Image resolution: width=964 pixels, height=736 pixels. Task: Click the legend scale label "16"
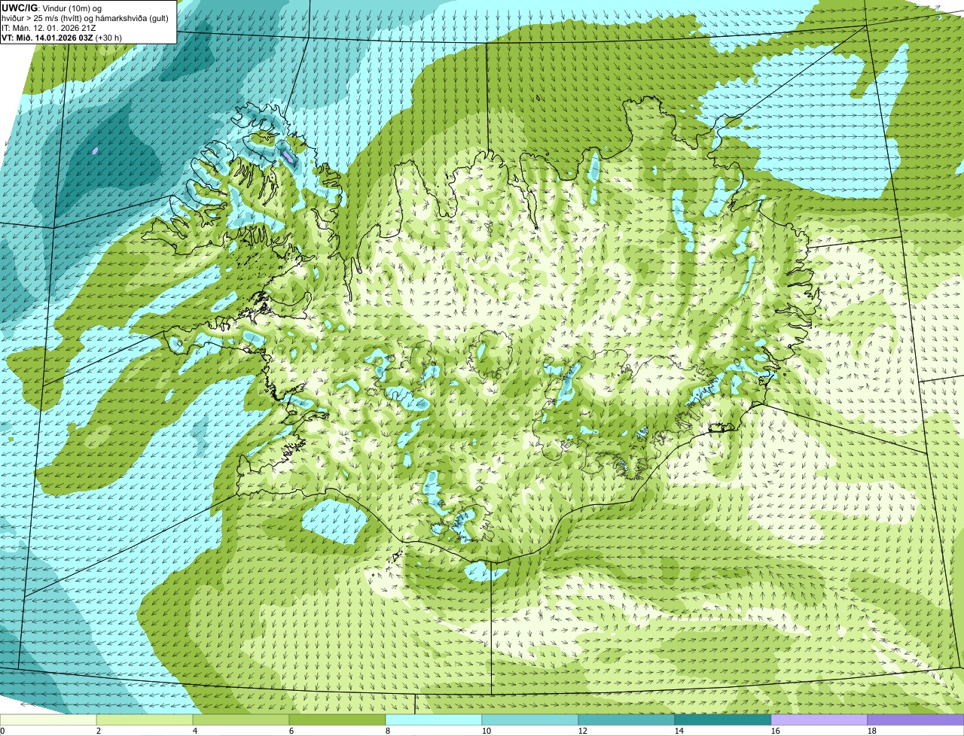coord(776,731)
